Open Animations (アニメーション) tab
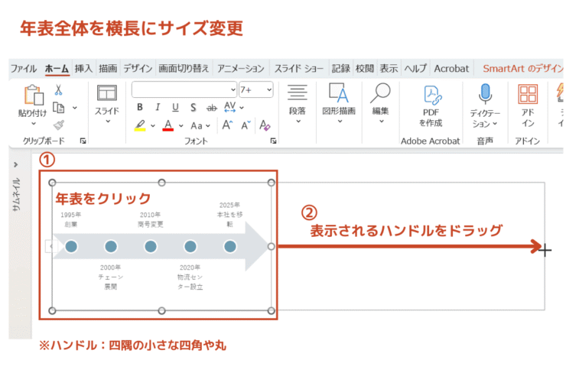The width and height of the screenshot is (566, 386). (241, 69)
